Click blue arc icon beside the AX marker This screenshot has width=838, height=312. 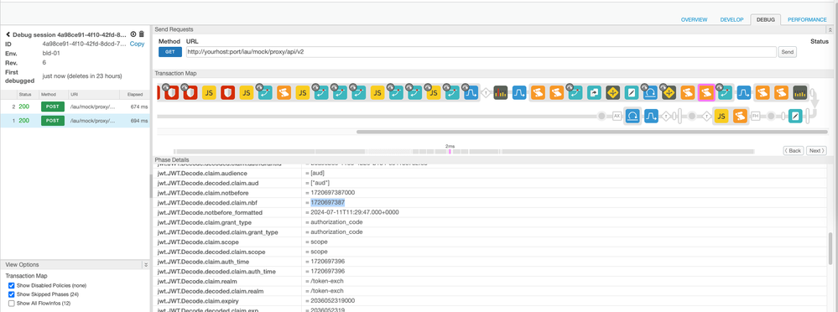click(632, 116)
